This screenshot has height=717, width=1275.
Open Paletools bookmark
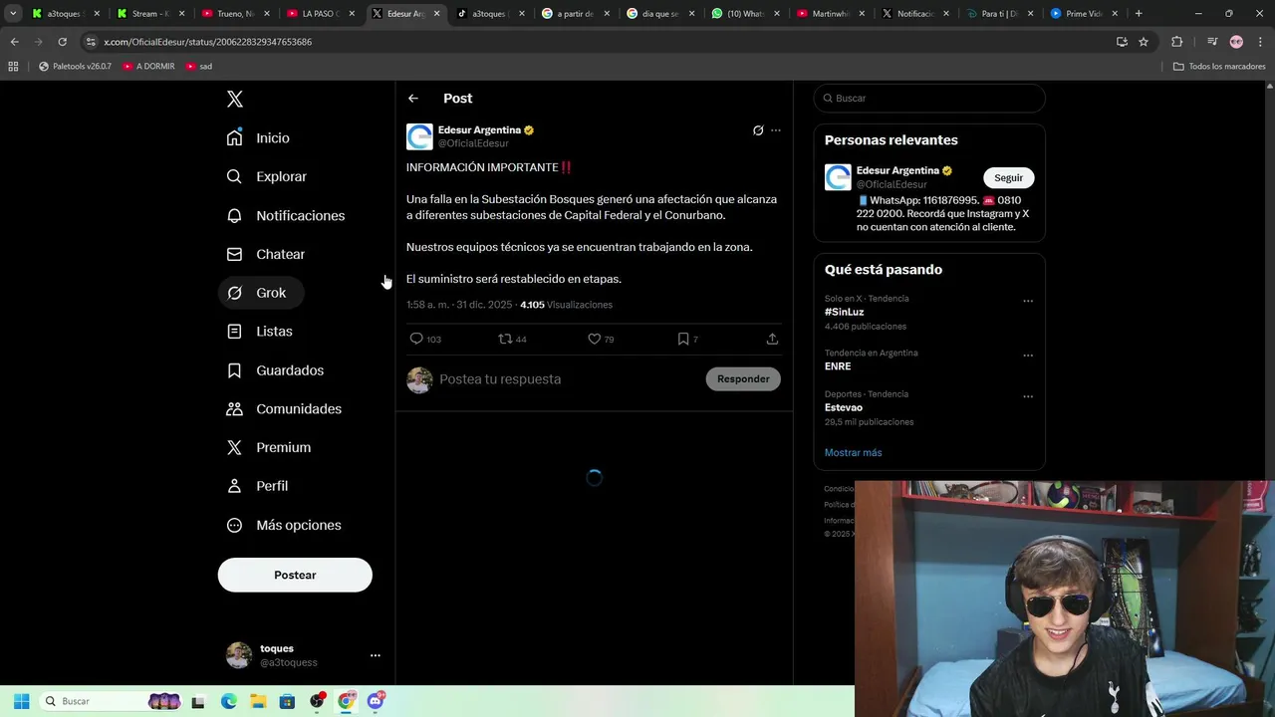pos(75,67)
